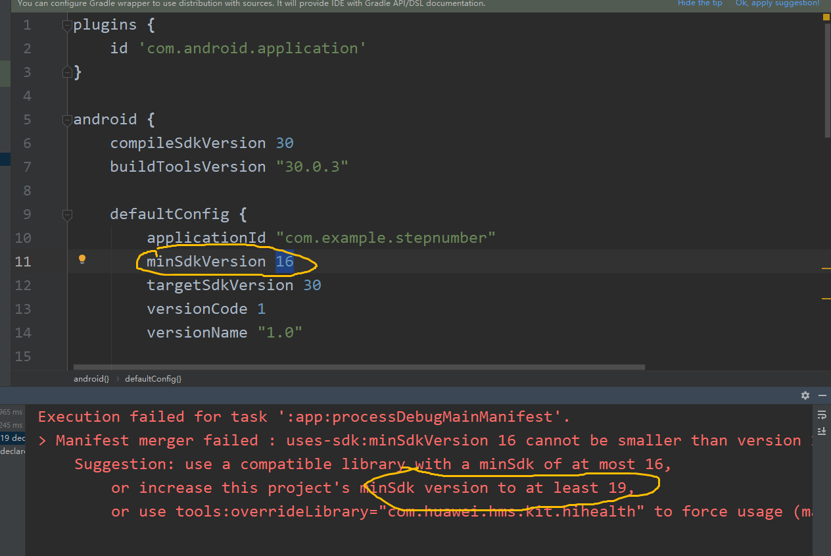Viewport: 831px width, 556px height.
Task: Click the editor horizontal scrollbar
Action: click(359, 367)
